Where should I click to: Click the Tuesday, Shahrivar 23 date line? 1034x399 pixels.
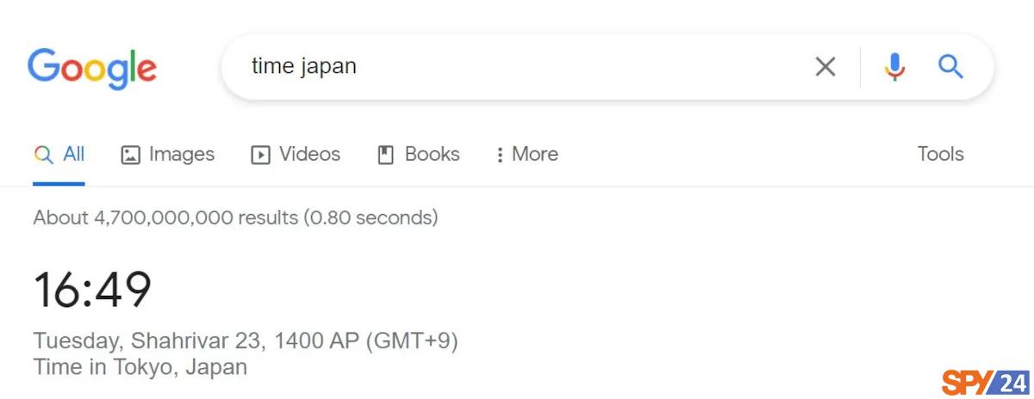point(246,341)
